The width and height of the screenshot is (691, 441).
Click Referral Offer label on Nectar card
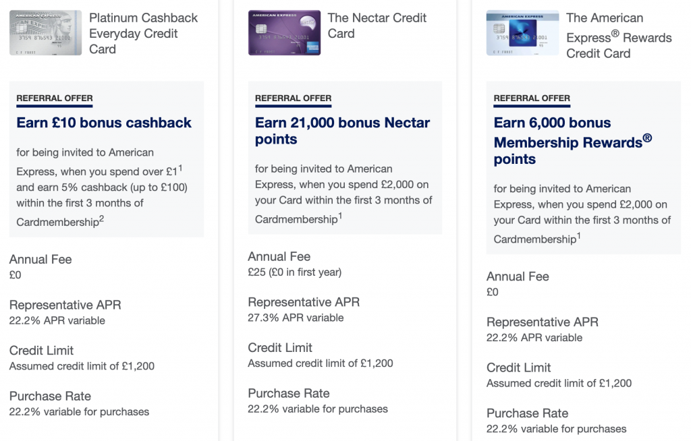tap(293, 98)
